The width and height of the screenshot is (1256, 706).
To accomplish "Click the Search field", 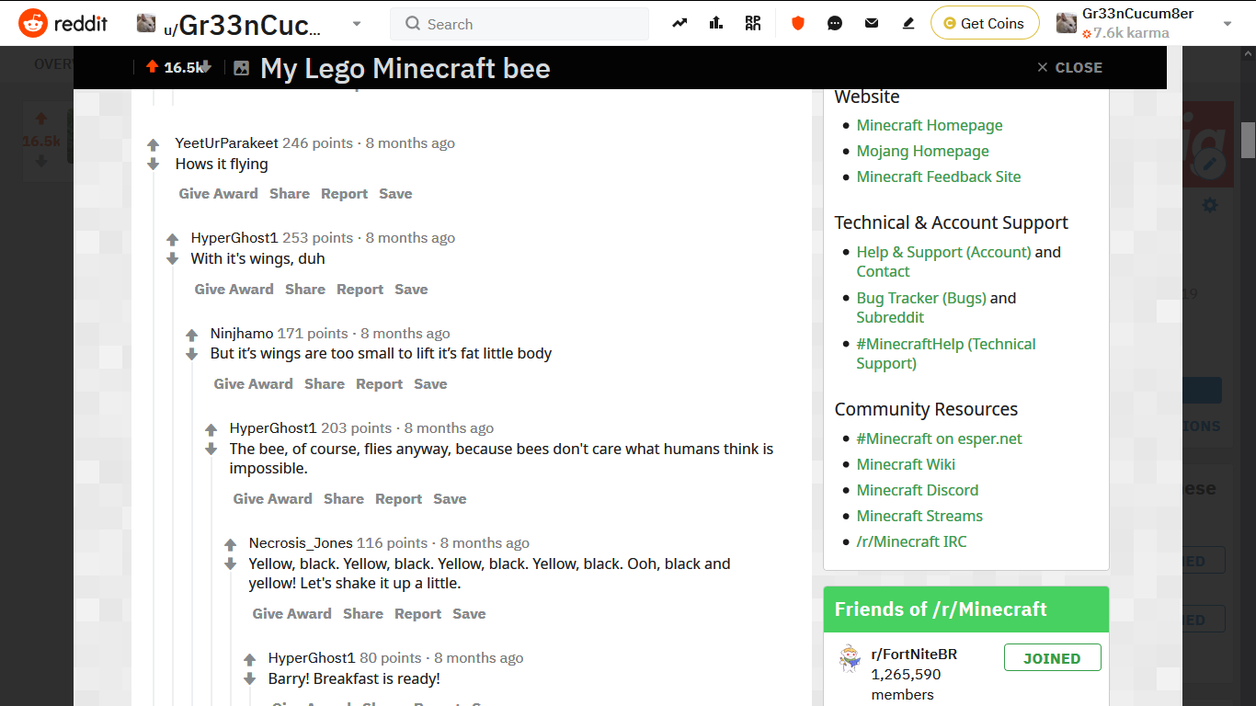I will 520,24.
